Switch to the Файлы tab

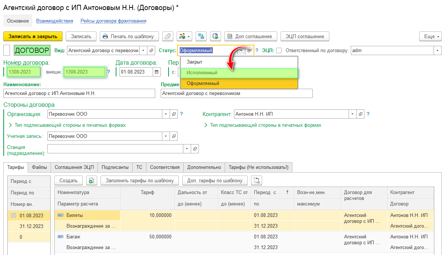pyautogui.click(x=39, y=167)
